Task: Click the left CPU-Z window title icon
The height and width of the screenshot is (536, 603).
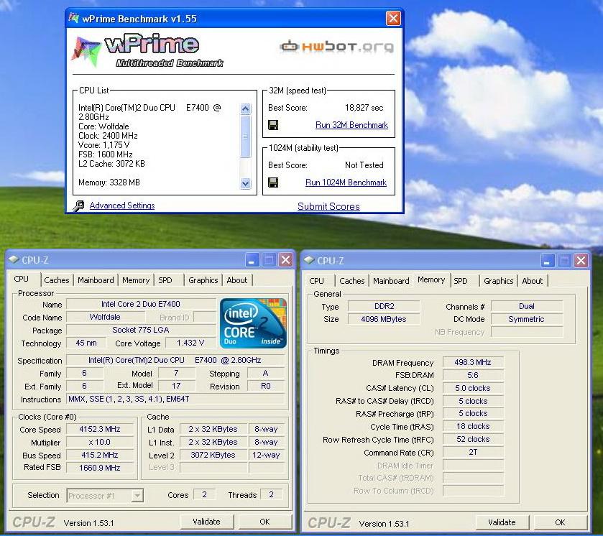Action: coord(14,259)
